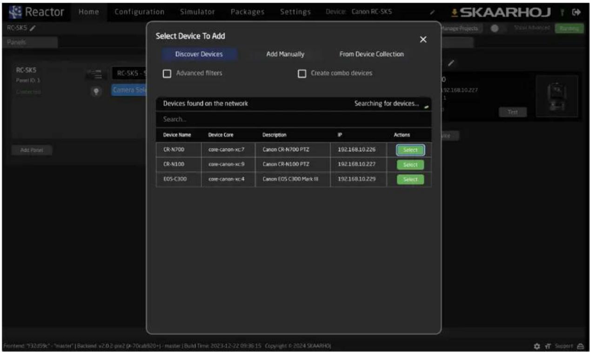Open the Configuration menu
The image size is (590, 352).
click(139, 11)
